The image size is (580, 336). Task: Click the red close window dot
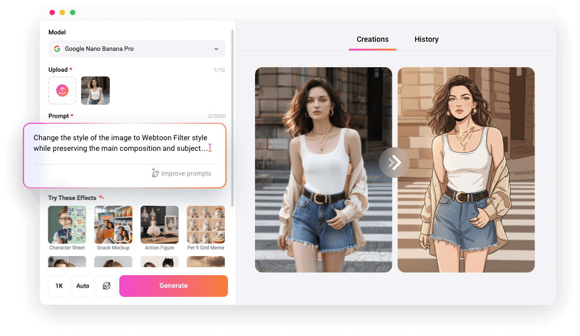[52, 13]
